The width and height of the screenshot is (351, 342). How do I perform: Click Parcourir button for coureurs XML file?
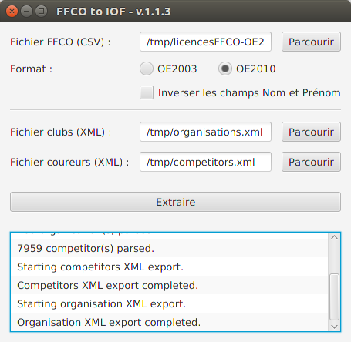point(311,162)
